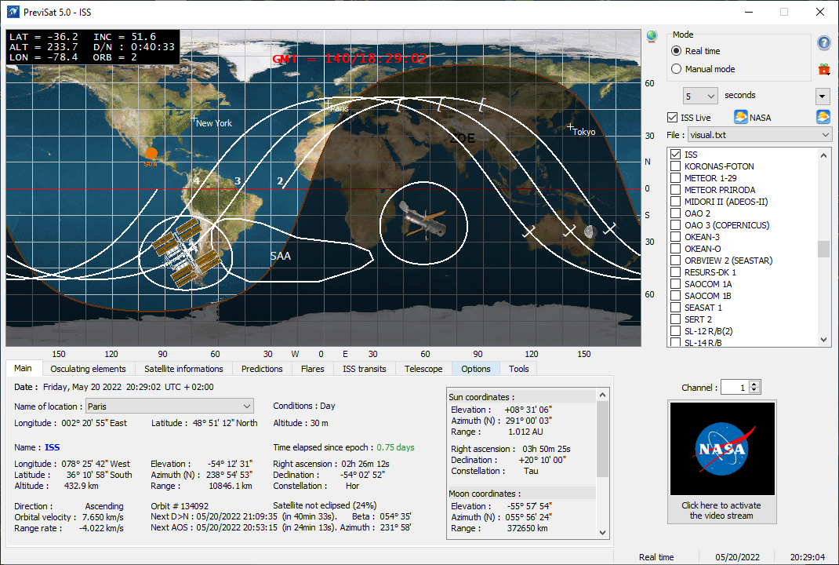Image resolution: width=839 pixels, height=565 pixels.
Task: Switch to the Satellite informations tab
Action: [x=183, y=369]
